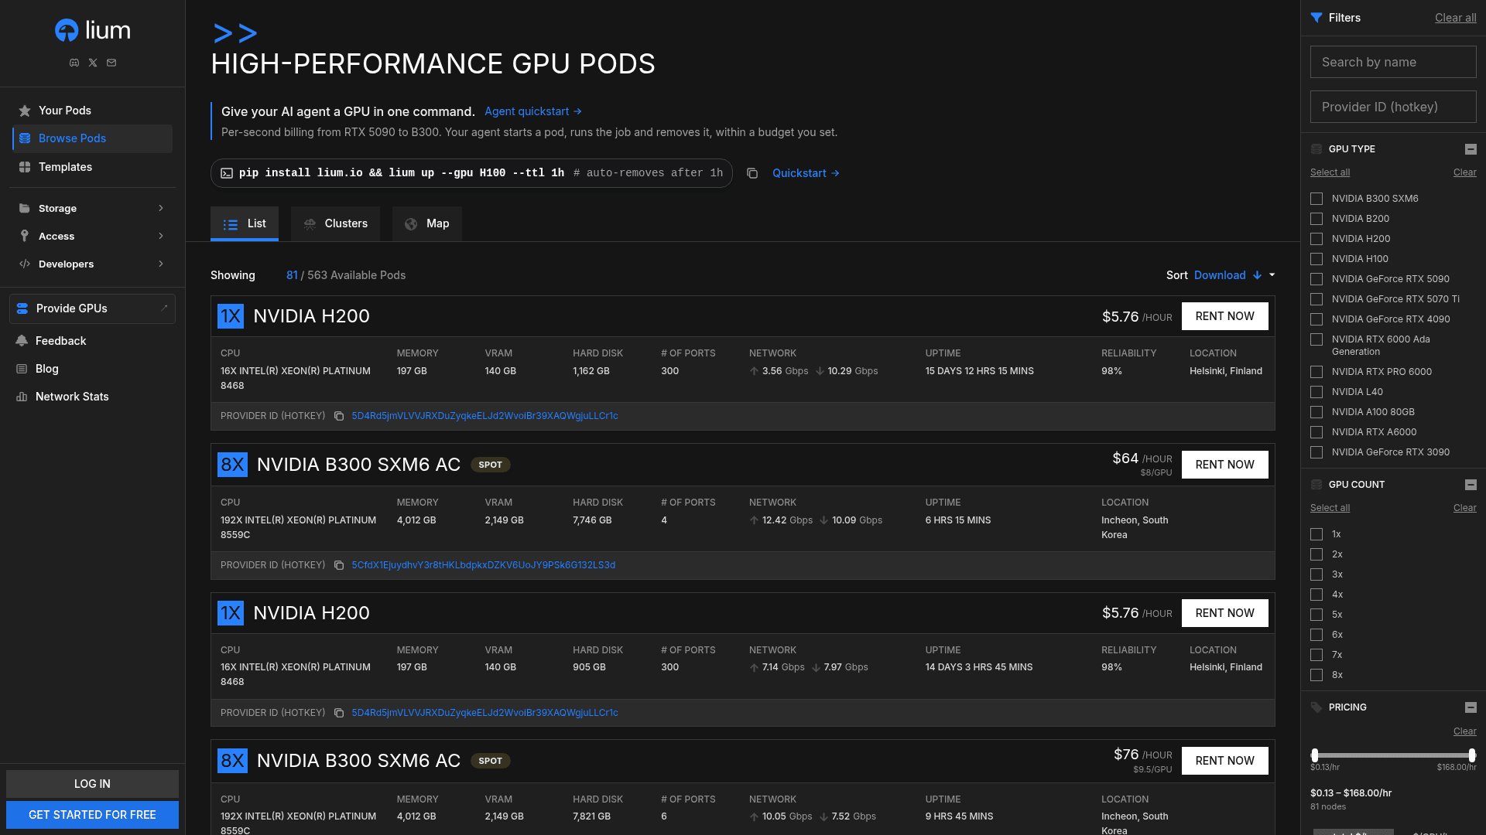Viewport: 1486px width, 835px height.
Task: Check the 1x GPU count box
Action: coord(1317,534)
